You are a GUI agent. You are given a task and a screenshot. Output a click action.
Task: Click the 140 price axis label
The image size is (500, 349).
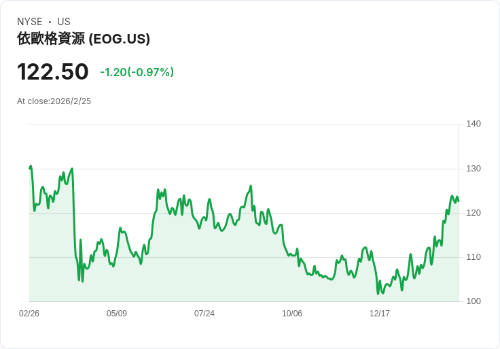click(x=474, y=124)
